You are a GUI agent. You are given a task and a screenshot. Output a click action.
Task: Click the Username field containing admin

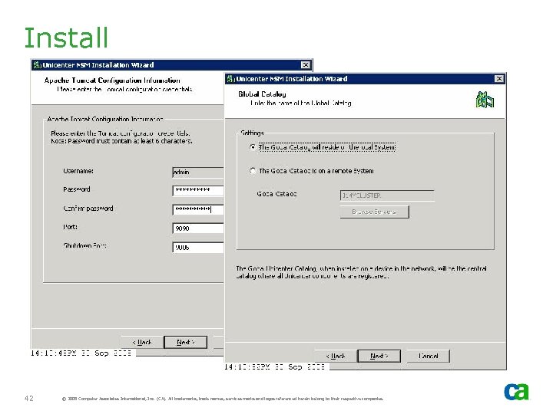click(x=198, y=172)
